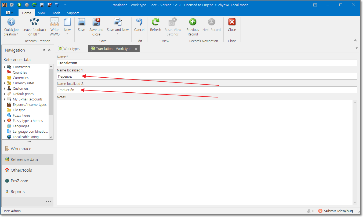The height and width of the screenshot is (217, 363).
Task: Click ribbon display options icon
Action: coord(315,5)
